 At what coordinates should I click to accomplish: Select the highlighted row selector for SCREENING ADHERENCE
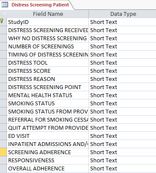(x=3, y=152)
